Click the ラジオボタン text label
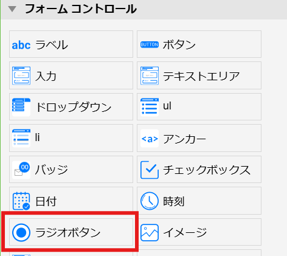The width and height of the screenshot is (287, 256). [68, 232]
